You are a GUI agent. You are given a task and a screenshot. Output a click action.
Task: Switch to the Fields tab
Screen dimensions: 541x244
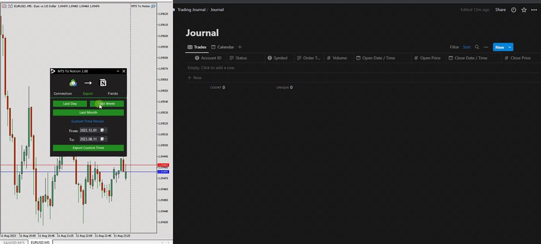tap(113, 94)
